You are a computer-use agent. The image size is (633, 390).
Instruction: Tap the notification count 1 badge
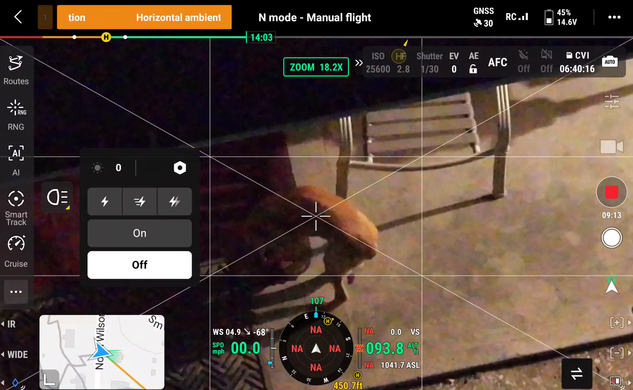pyautogui.click(x=45, y=17)
